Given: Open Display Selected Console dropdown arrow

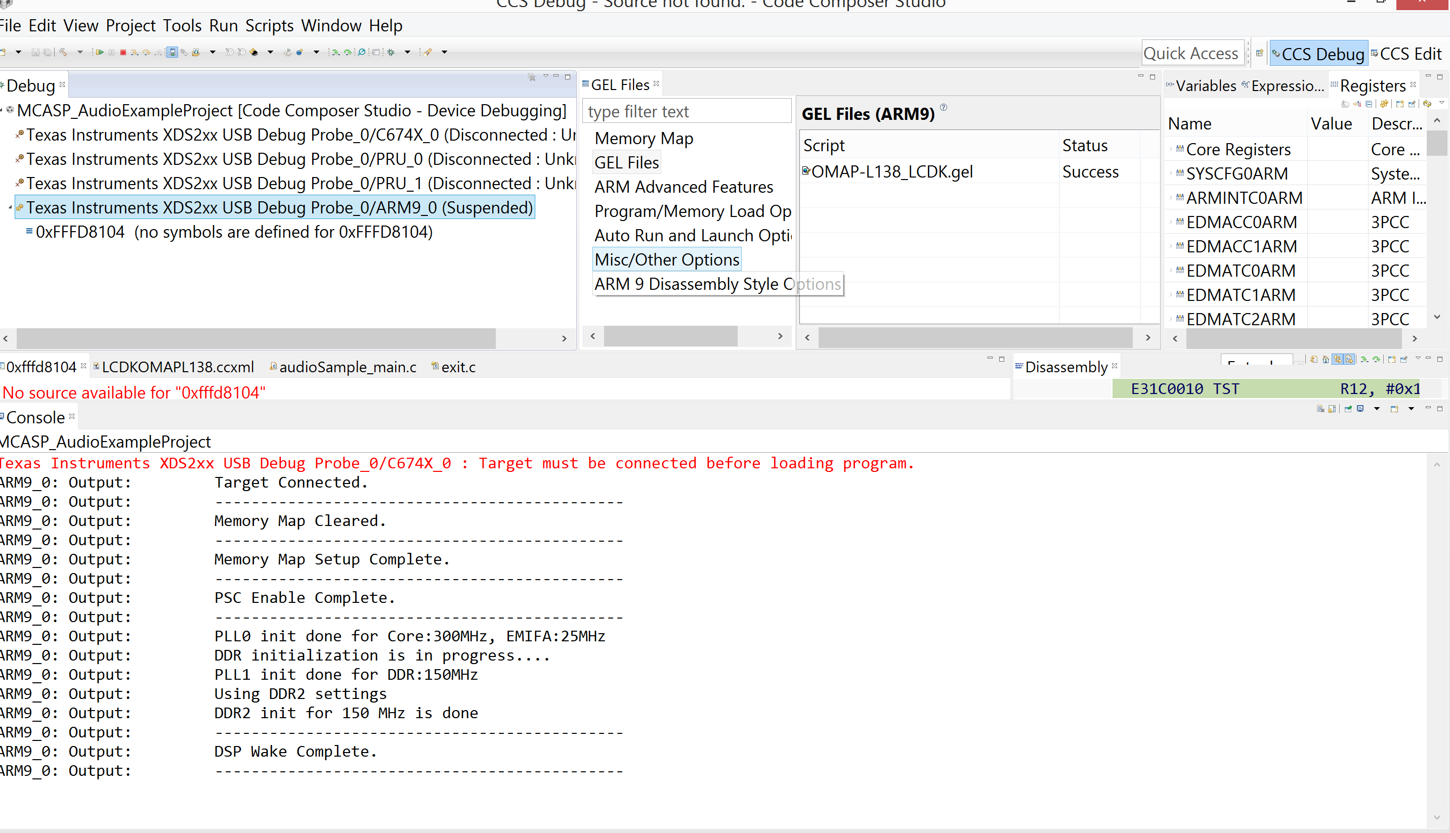Looking at the screenshot, I should pyautogui.click(x=1377, y=409).
